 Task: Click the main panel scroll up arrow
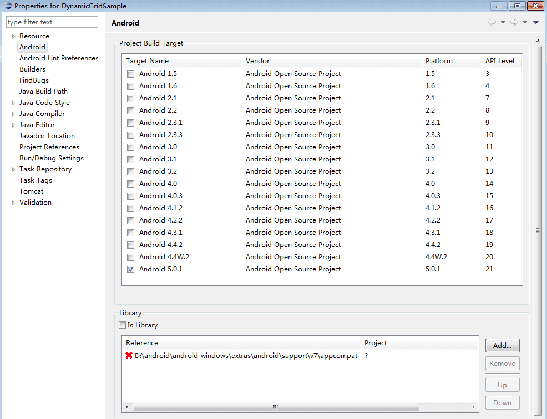click(x=538, y=41)
